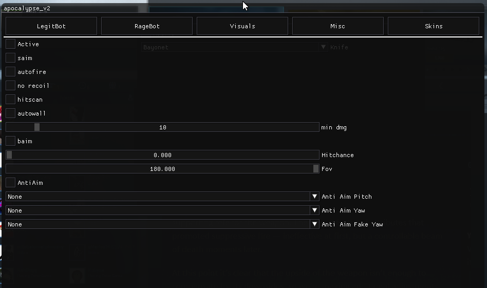Click the Fov slider bar
The height and width of the screenshot is (288, 487).
[162, 169]
